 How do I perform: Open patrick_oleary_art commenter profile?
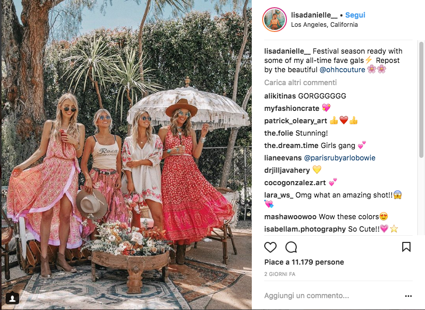296,121
